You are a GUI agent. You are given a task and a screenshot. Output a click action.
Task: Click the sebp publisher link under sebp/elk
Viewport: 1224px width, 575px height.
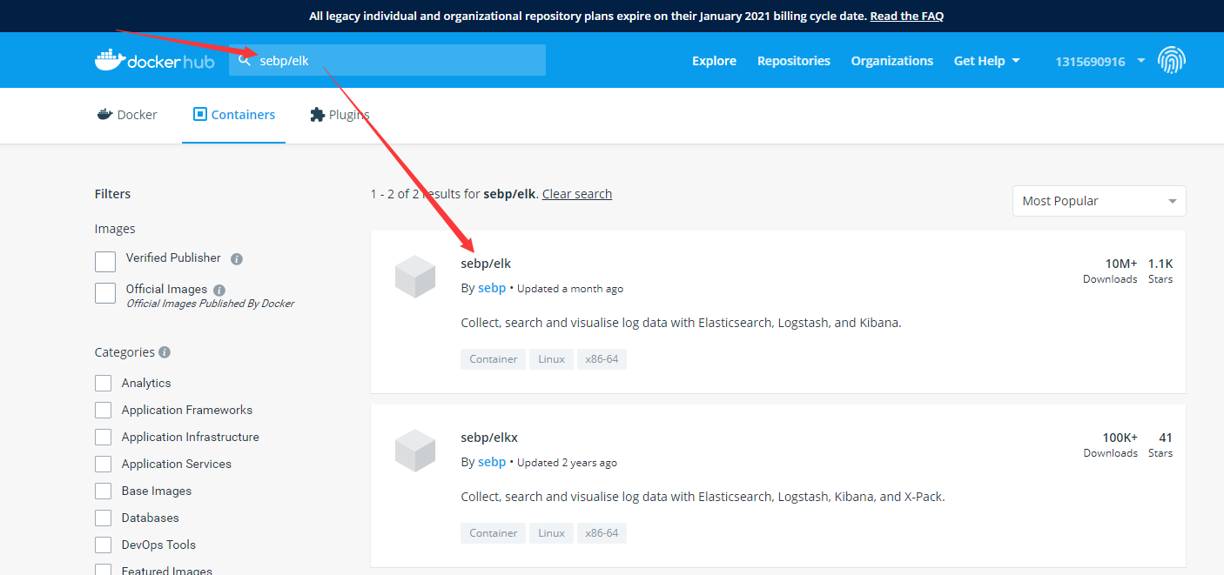[492, 288]
